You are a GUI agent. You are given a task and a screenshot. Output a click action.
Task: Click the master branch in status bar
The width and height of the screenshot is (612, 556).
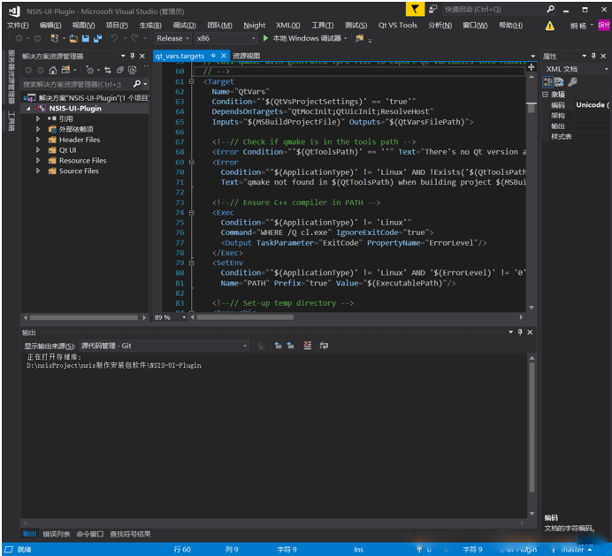pyautogui.click(x=572, y=549)
